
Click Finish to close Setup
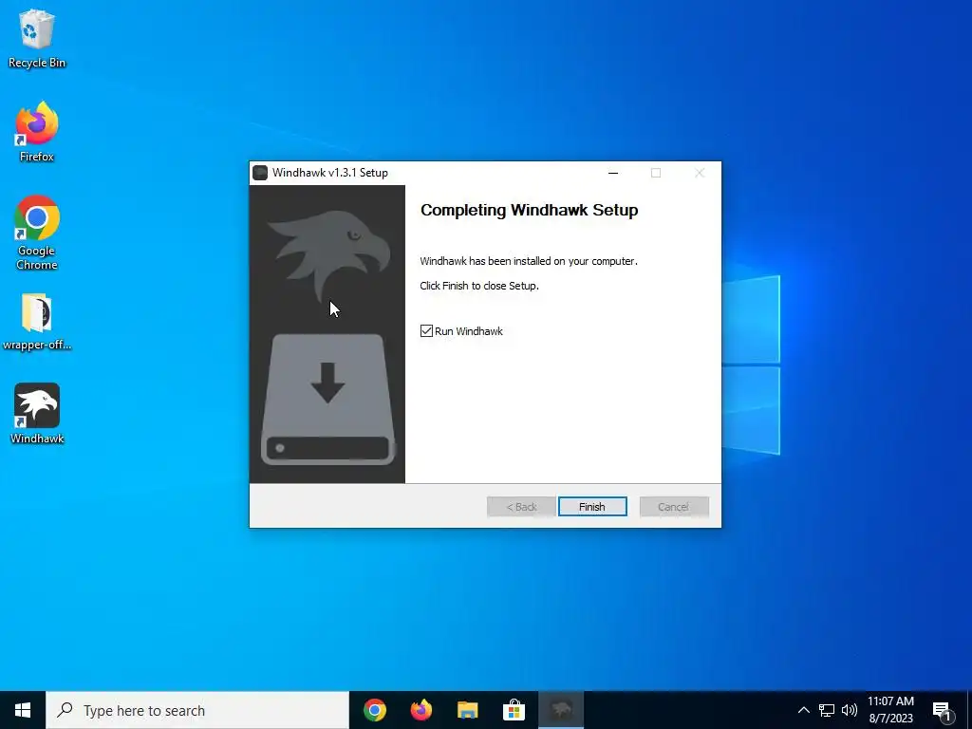coord(592,507)
